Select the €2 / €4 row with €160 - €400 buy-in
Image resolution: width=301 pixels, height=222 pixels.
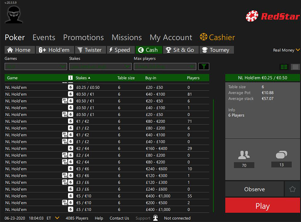click(107, 148)
